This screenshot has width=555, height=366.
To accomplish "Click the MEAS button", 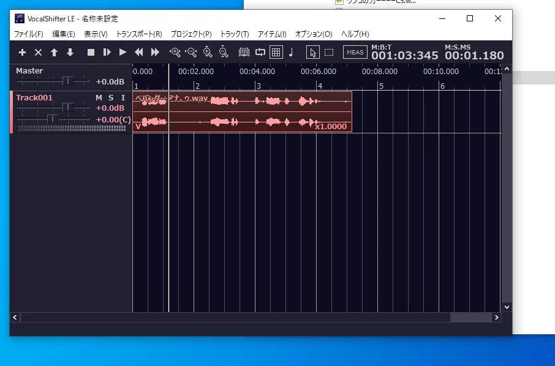I will point(355,53).
